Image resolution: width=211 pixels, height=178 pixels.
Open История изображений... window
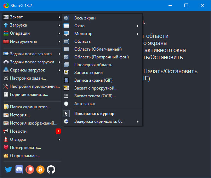pyautogui.click(x=32, y=123)
